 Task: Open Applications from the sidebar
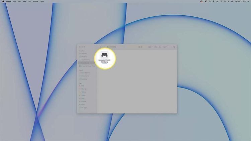(x=85, y=59)
